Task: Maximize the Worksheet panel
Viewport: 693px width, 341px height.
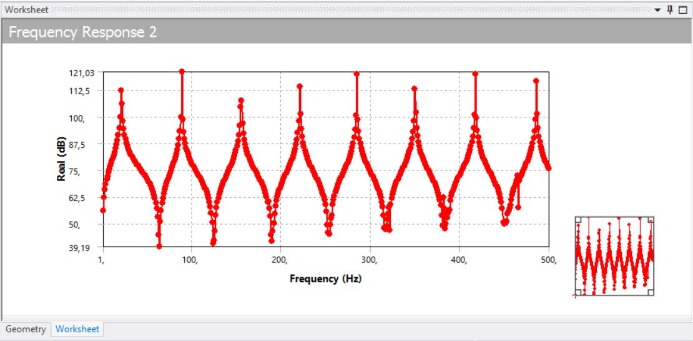Action: pyautogui.click(x=683, y=10)
